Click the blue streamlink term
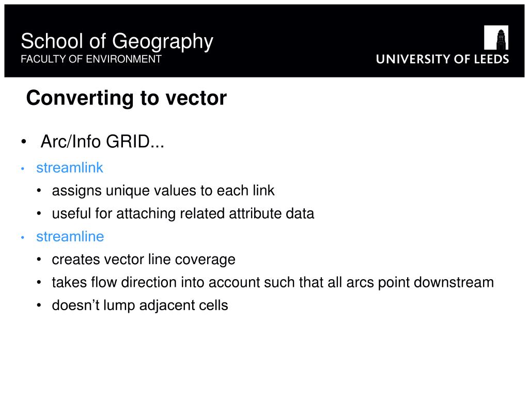This screenshot has height=397, width=529. [70, 168]
